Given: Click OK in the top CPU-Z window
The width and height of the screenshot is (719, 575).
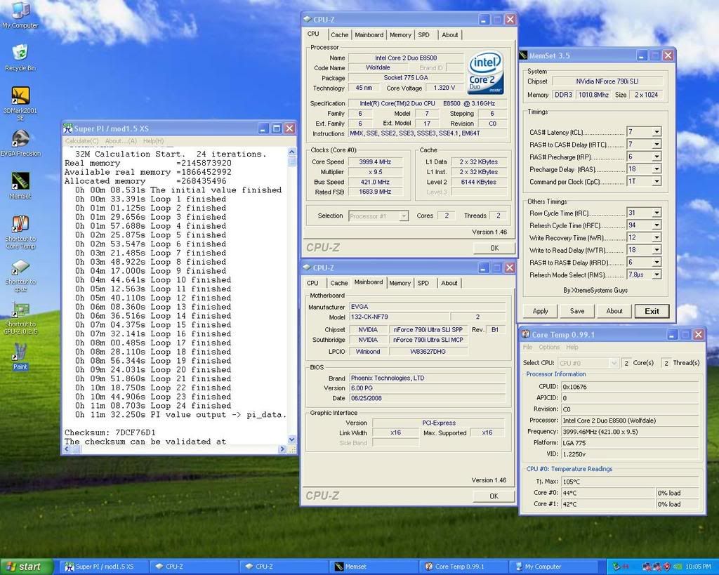Looking at the screenshot, I should 494,248.
